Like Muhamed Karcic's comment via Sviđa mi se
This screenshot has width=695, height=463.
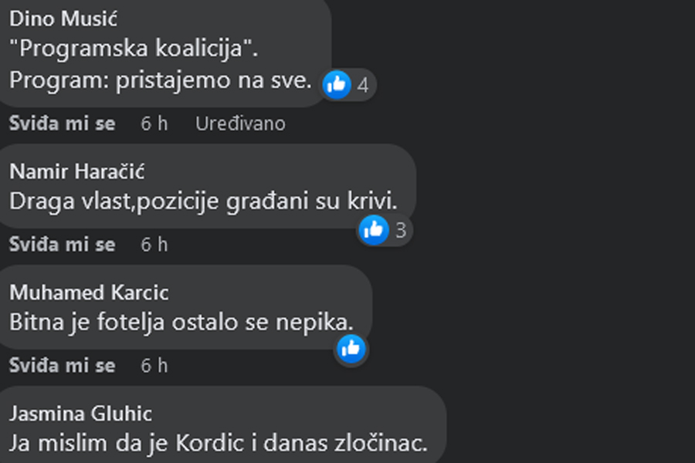[x=63, y=366]
